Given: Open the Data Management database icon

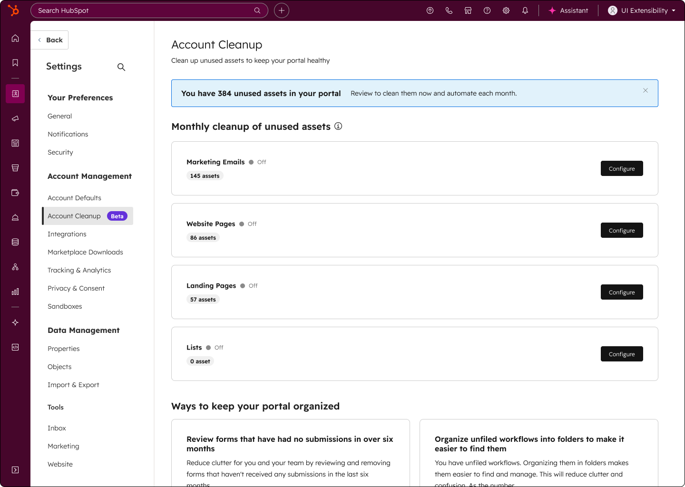Looking at the screenshot, I should pos(15,242).
